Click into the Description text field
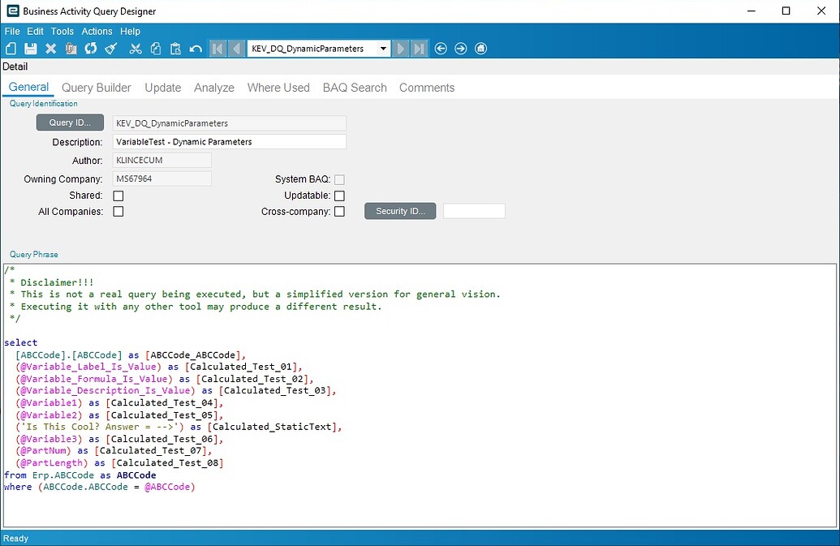Screen dimensions: 840x546 tap(229, 142)
